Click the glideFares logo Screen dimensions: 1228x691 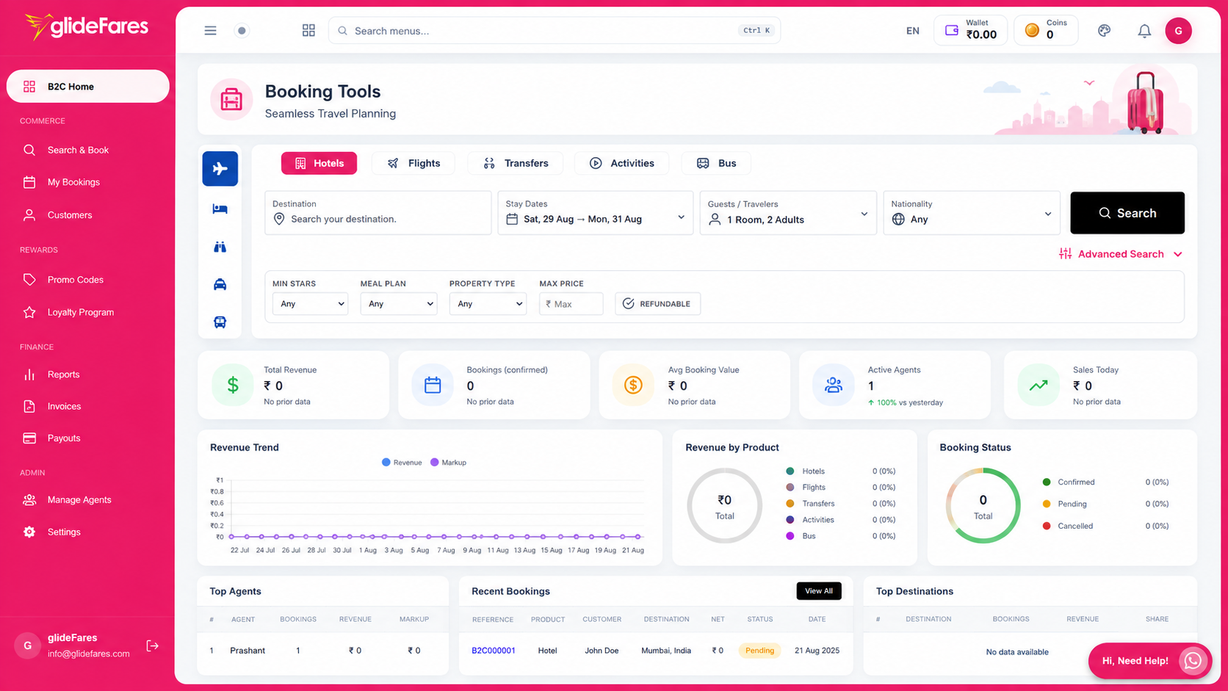click(87, 27)
